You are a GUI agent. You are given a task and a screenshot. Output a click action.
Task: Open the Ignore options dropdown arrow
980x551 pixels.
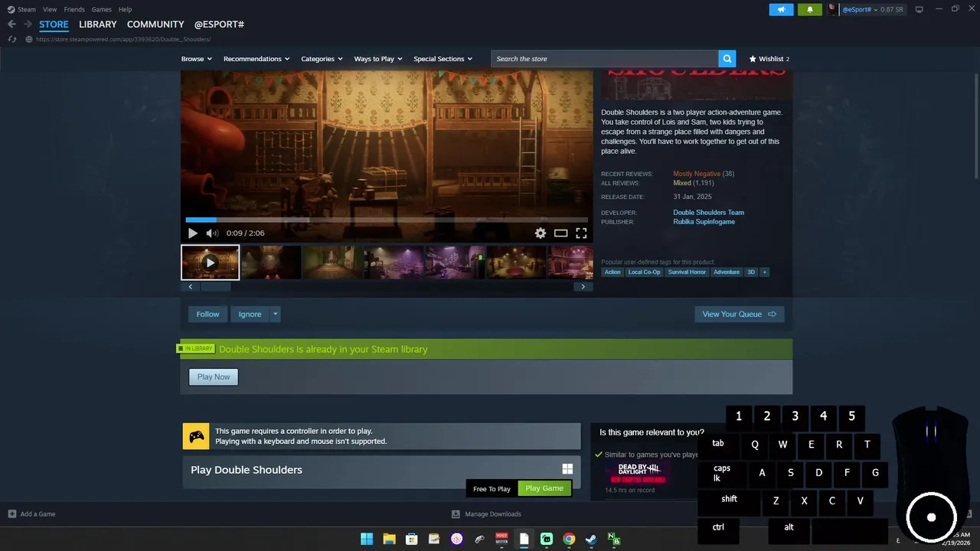276,314
